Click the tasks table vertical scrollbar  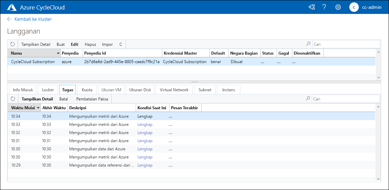click(378, 142)
